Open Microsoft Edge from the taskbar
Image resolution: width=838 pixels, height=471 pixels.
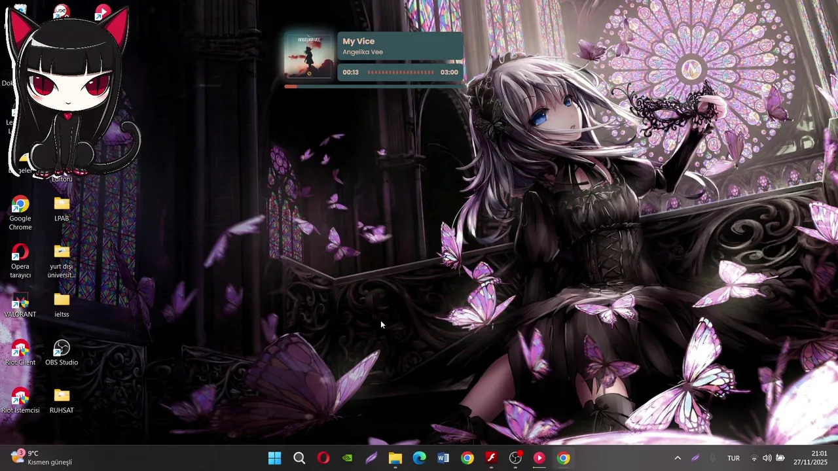tap(419, 458)
